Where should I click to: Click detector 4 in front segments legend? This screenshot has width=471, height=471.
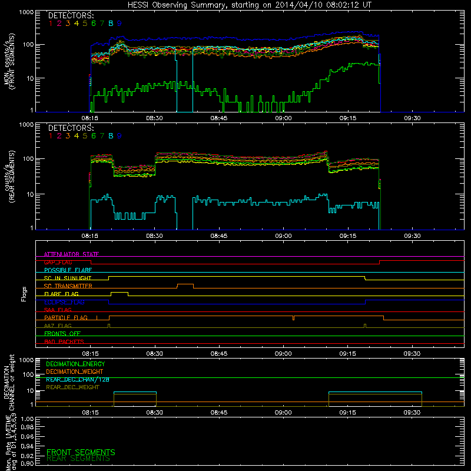point(77,24)
